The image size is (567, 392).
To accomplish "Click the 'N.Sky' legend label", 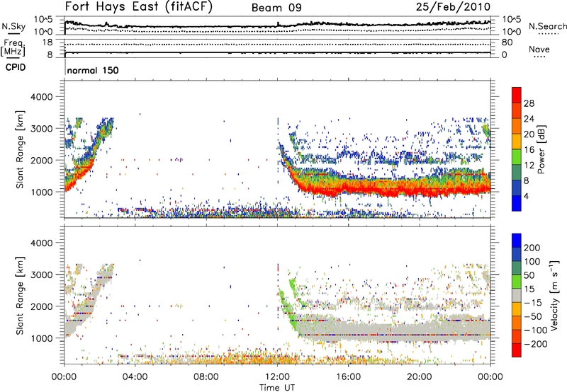I will [x=13, y=26].
